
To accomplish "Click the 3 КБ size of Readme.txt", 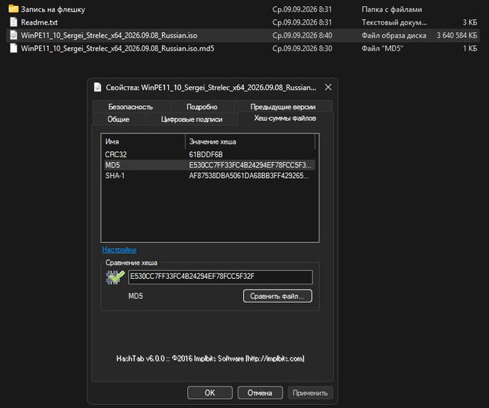I will coord(470,22).
